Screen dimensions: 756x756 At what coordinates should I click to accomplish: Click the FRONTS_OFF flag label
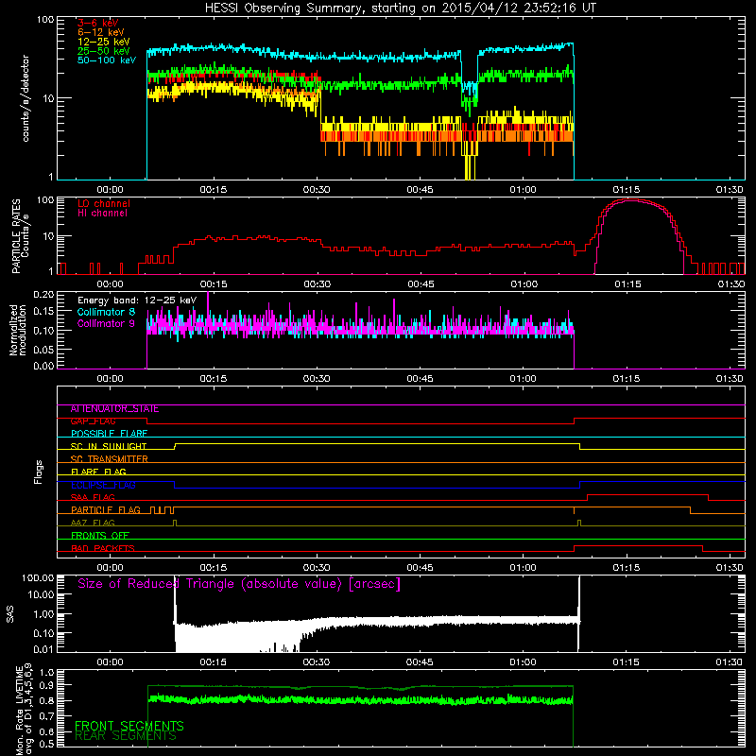click(100, 536)
